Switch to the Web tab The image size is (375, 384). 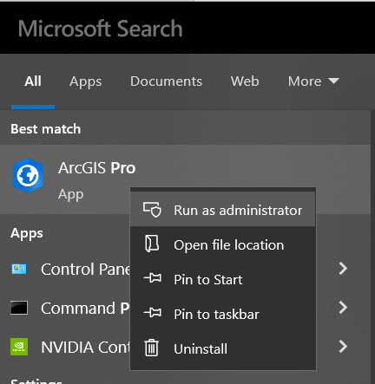[x=245, y=81]
